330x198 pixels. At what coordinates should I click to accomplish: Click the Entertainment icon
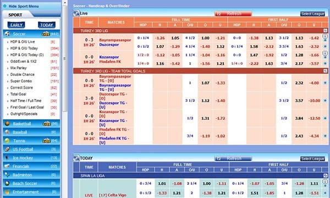click(7, 192)
